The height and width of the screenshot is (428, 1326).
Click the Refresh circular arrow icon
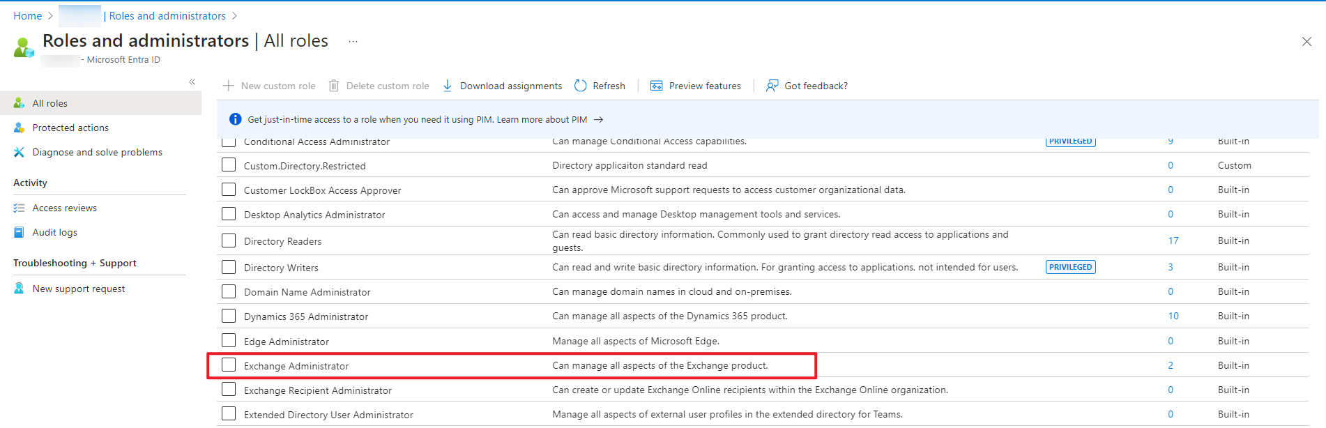pos(581,86)
